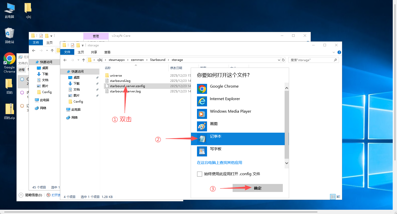Viewport: 397px width, 214px height.
Task: Pick Windows Media Player from app list
Action: point(230,112)
